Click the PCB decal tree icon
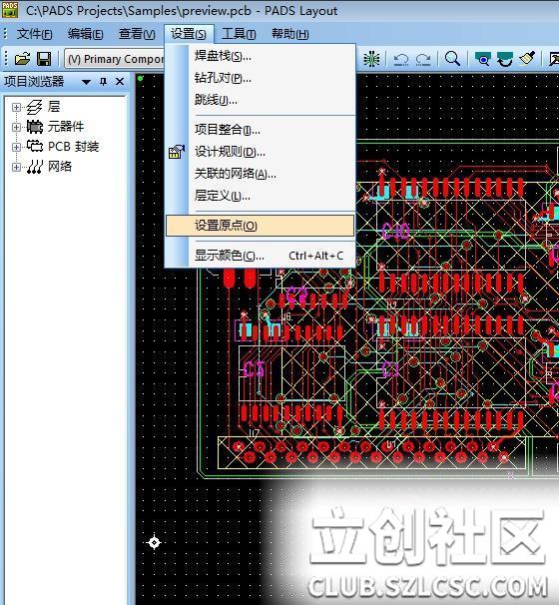This screenshot has width=559, height=605. coord(34,146)
